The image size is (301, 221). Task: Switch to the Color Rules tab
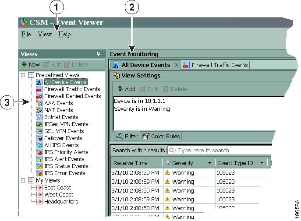pos(161,136)
